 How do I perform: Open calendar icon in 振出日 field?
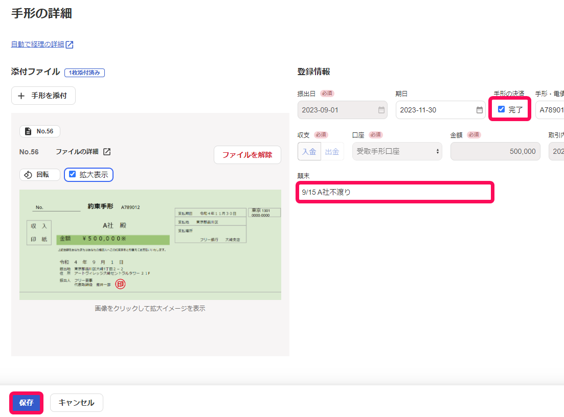point(381,110)
